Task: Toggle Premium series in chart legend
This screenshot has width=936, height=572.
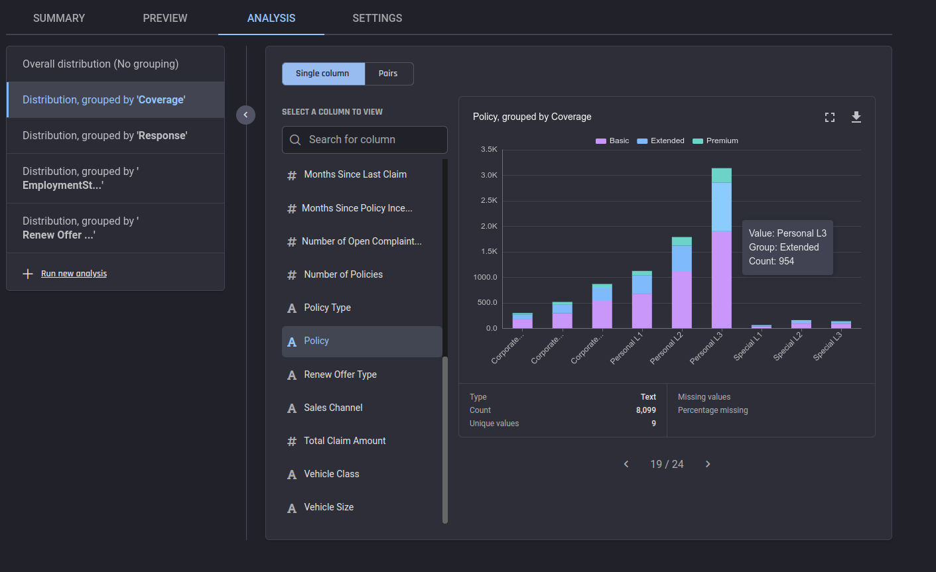Action: click(715, 141)
